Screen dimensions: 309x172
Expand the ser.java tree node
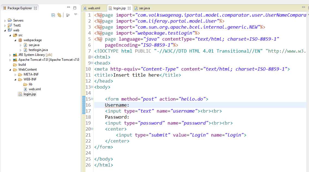[x=20, y=45]
